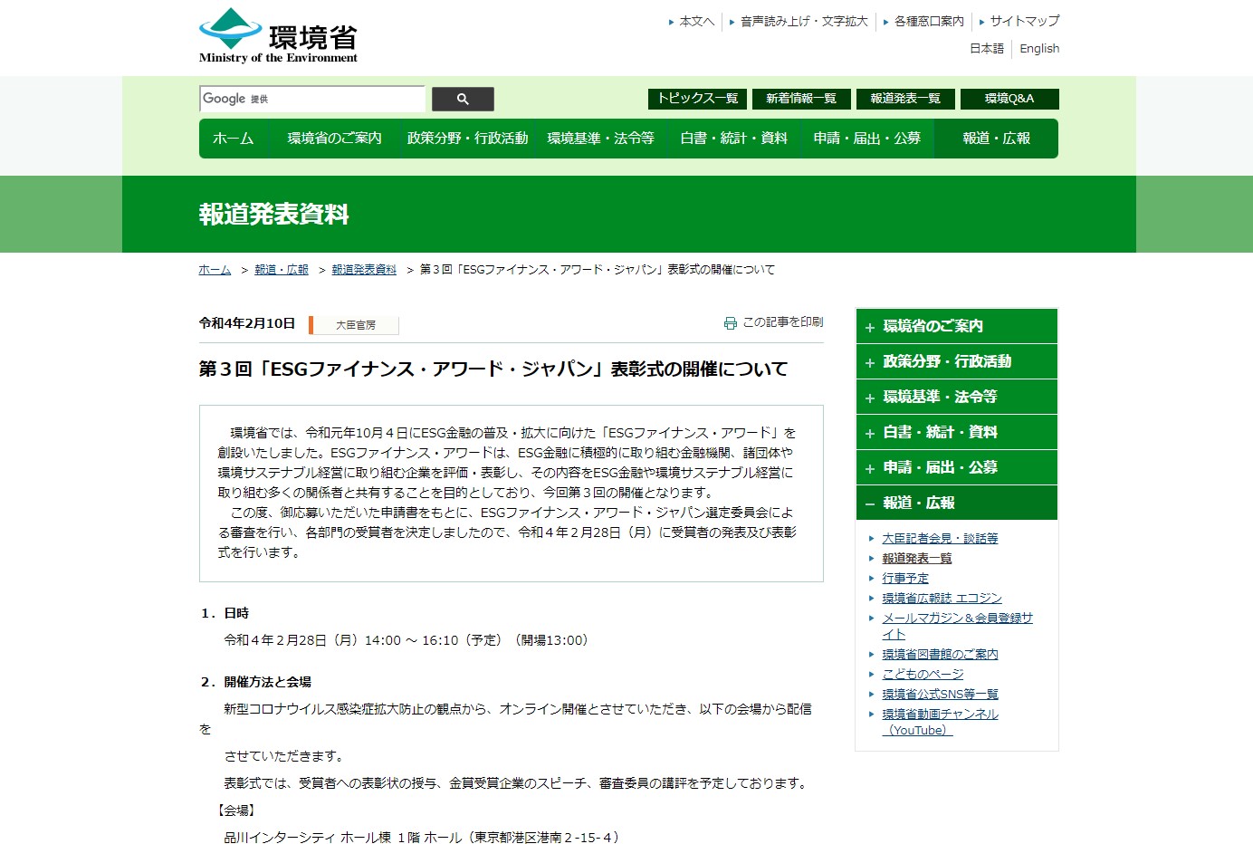This screenshot has height=844, width=1253.
Task: Expand the 政策分野・行政活動 sidebar section
Action: pyautogui.click(x=957, y=361)
